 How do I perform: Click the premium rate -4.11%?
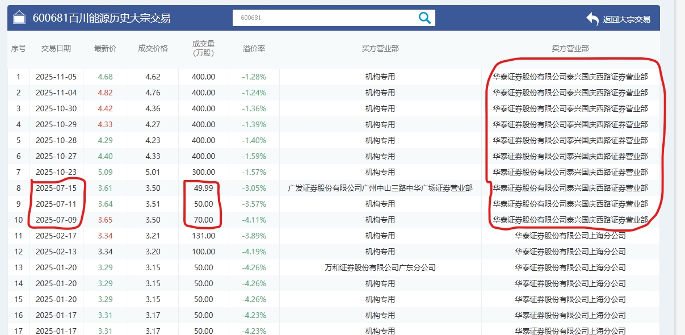point(254,220)
